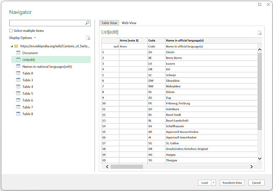The width and height of the screenshot is (273, 191).
Task: Click the Table 8 icon
Action: pos(18,114)
